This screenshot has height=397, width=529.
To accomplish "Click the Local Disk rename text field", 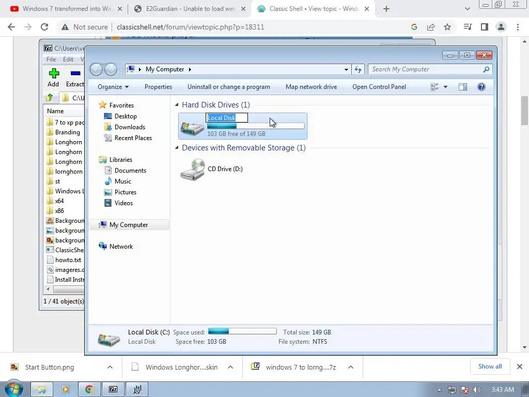I will pyautogui.click(x=227, y=117).
